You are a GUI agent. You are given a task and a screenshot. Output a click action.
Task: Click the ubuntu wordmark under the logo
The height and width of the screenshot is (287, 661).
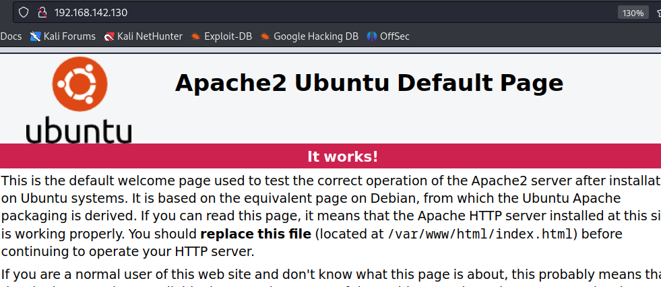(x=79, y=129)
